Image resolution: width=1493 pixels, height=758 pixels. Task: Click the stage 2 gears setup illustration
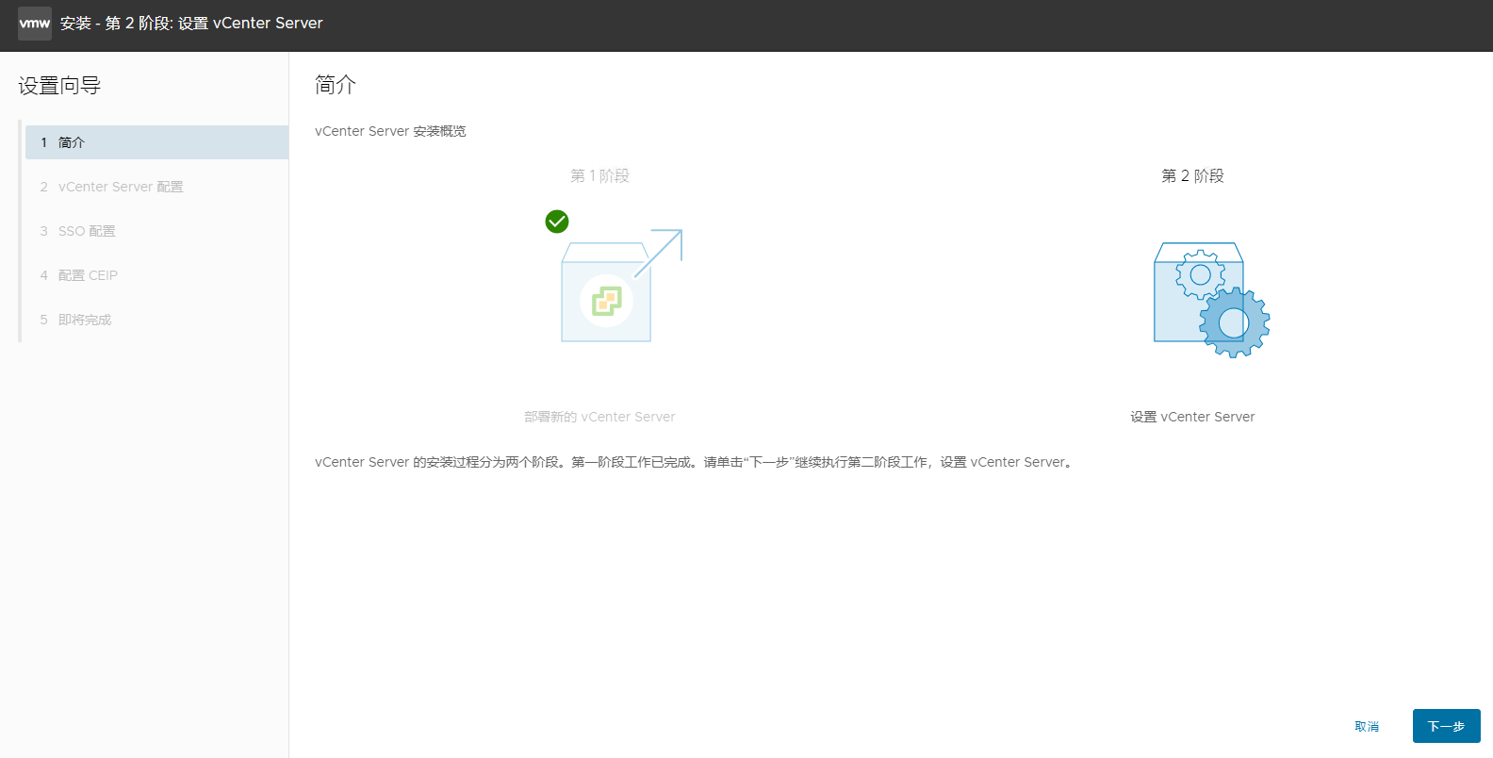1212,300
